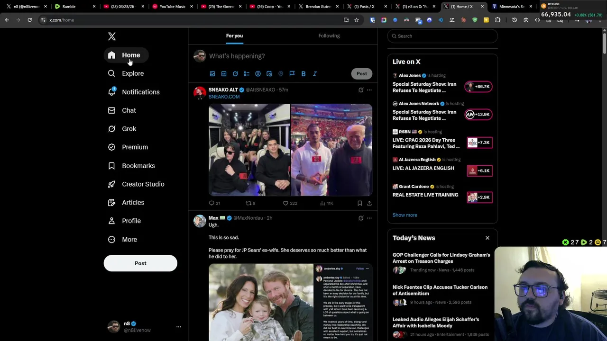Apply italic formatting in composer

click(x=315, y=74)
